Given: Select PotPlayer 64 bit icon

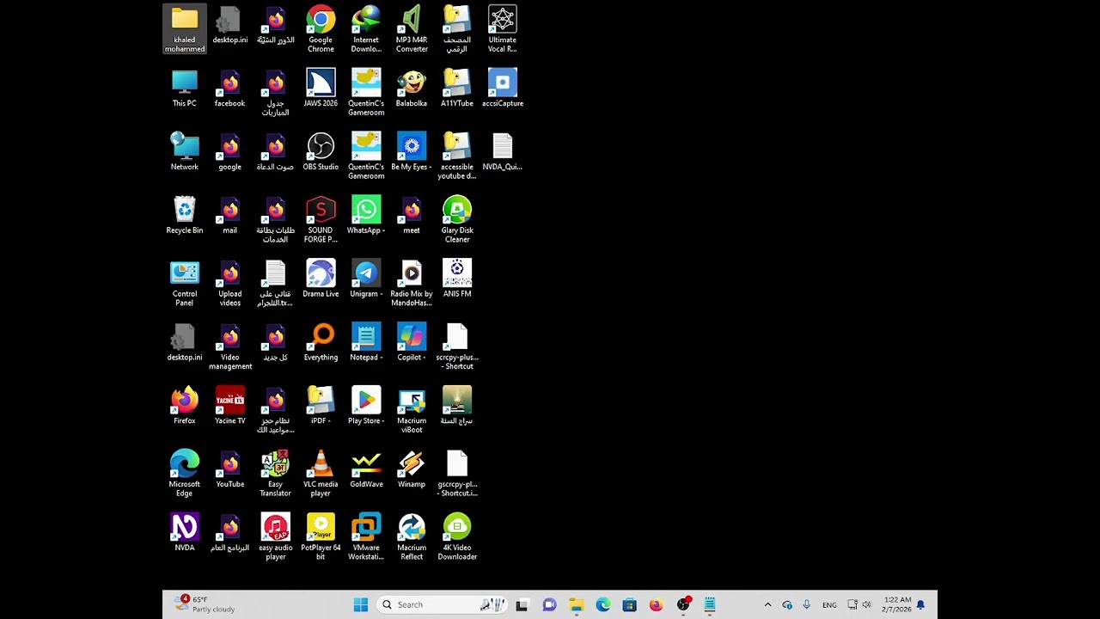Looking at the screenshot, I should [321, 538].
